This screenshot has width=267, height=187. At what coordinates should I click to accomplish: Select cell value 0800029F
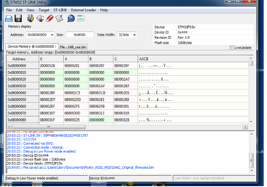pyautogui.click(x=126, y=66)
